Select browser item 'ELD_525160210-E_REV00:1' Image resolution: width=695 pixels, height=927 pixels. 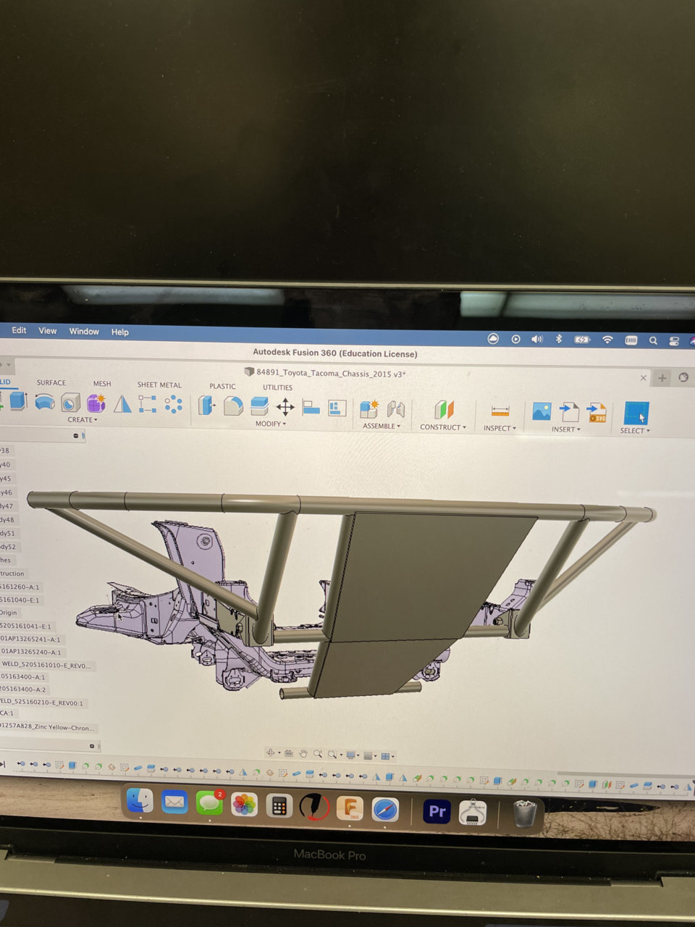point(42,702)
